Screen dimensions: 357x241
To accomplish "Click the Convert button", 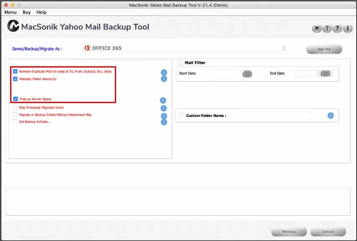I will click(328, 231).
